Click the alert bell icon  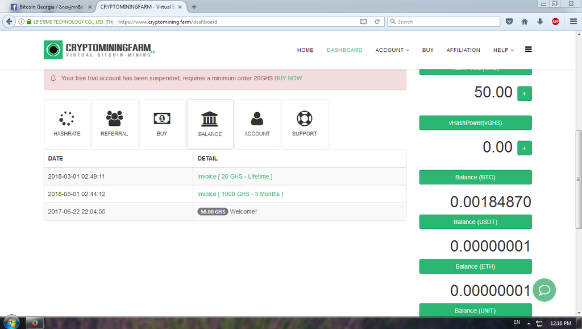[53, 78]
